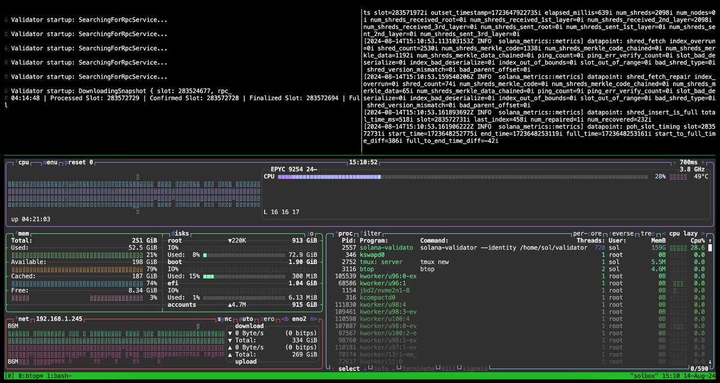Toggle the mem box label
This screenshot has height=383, width=720.
pyautogui.click(x=23, y=233)
